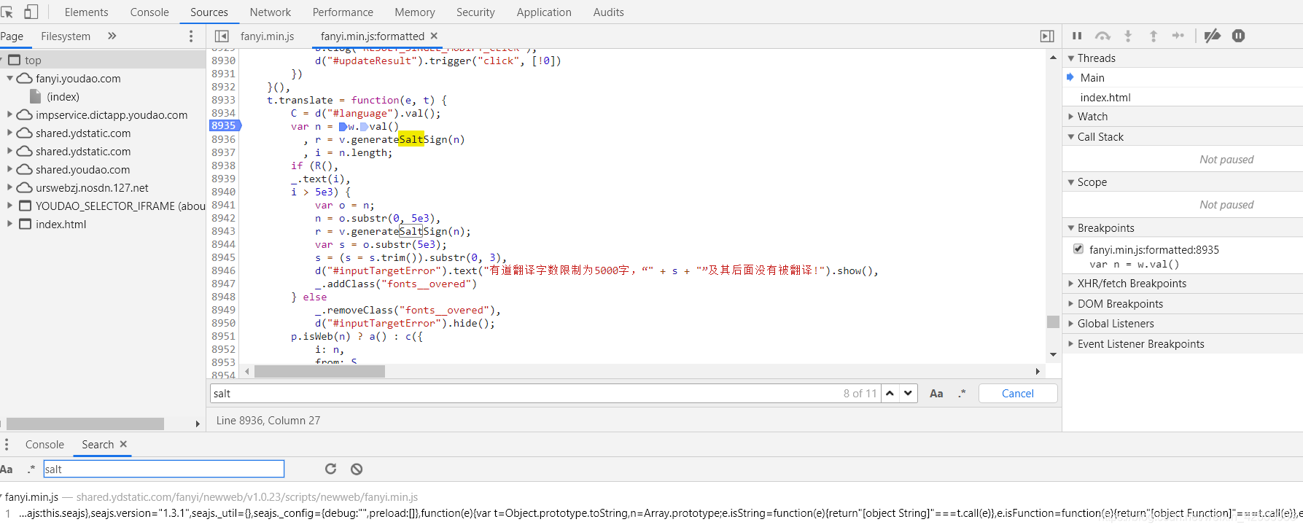The height and width of the screenshot is (530, 1303).
Task: Cancel the editor find bar
Action: [x=1018, y=393]
